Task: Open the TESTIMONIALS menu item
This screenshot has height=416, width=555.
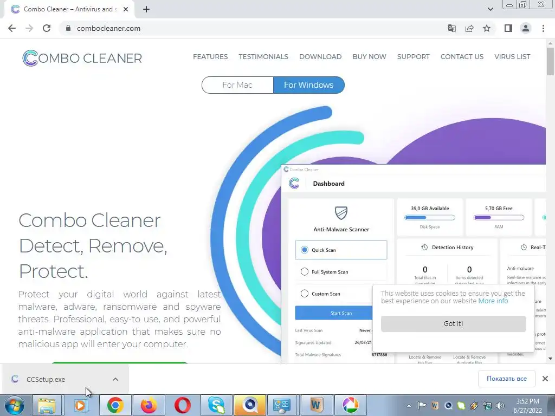Action: coord(263,56)
